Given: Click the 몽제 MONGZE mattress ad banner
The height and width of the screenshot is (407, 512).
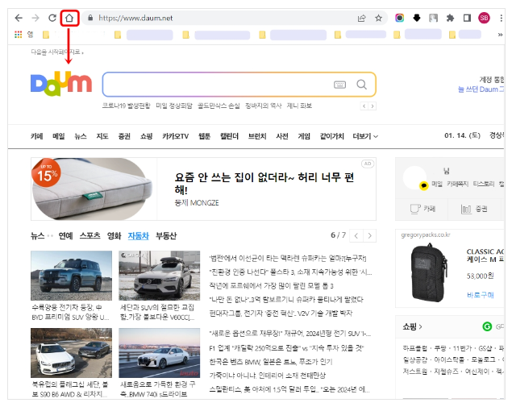Looking at the screenshot, I should 203,189.
